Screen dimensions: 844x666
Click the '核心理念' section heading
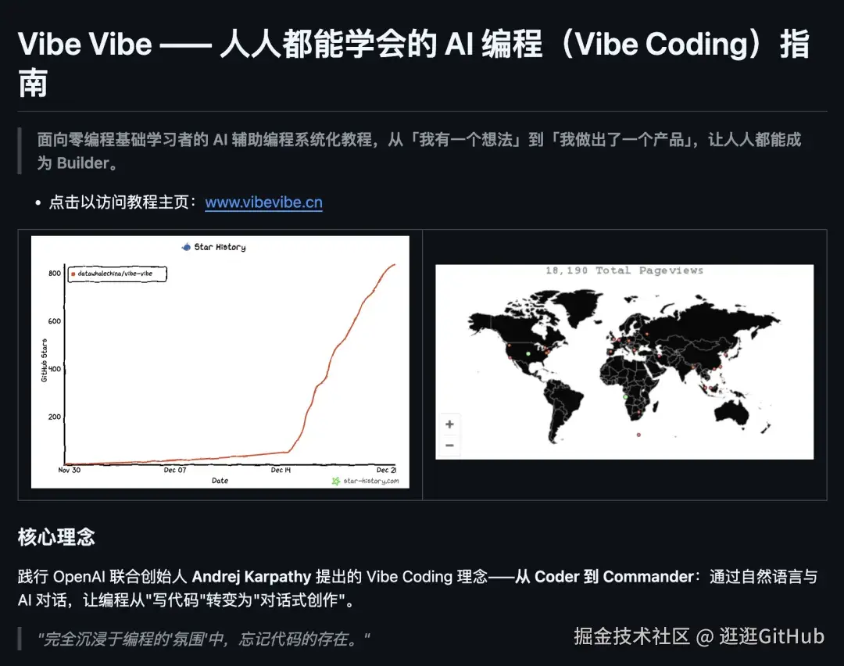tap(56, 537)
